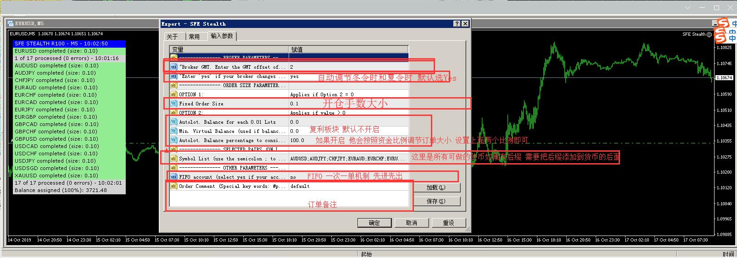This screenshot has width=737, height=258.
Task: Click the ab icon beside Symbol List
Action: point(173,159)
